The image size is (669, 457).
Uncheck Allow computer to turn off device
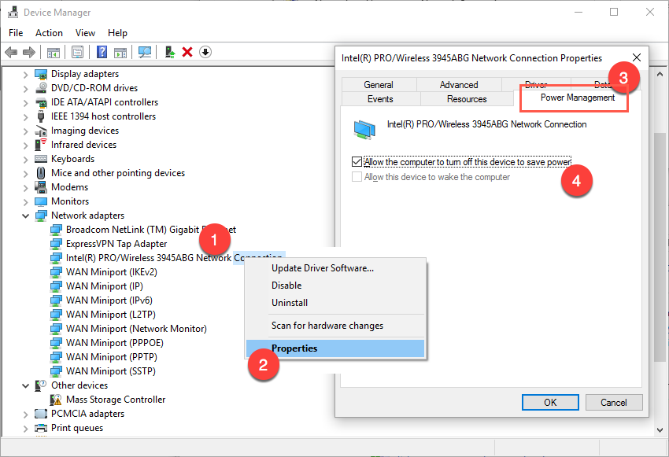pyautogui.click(x=357, y=162)
